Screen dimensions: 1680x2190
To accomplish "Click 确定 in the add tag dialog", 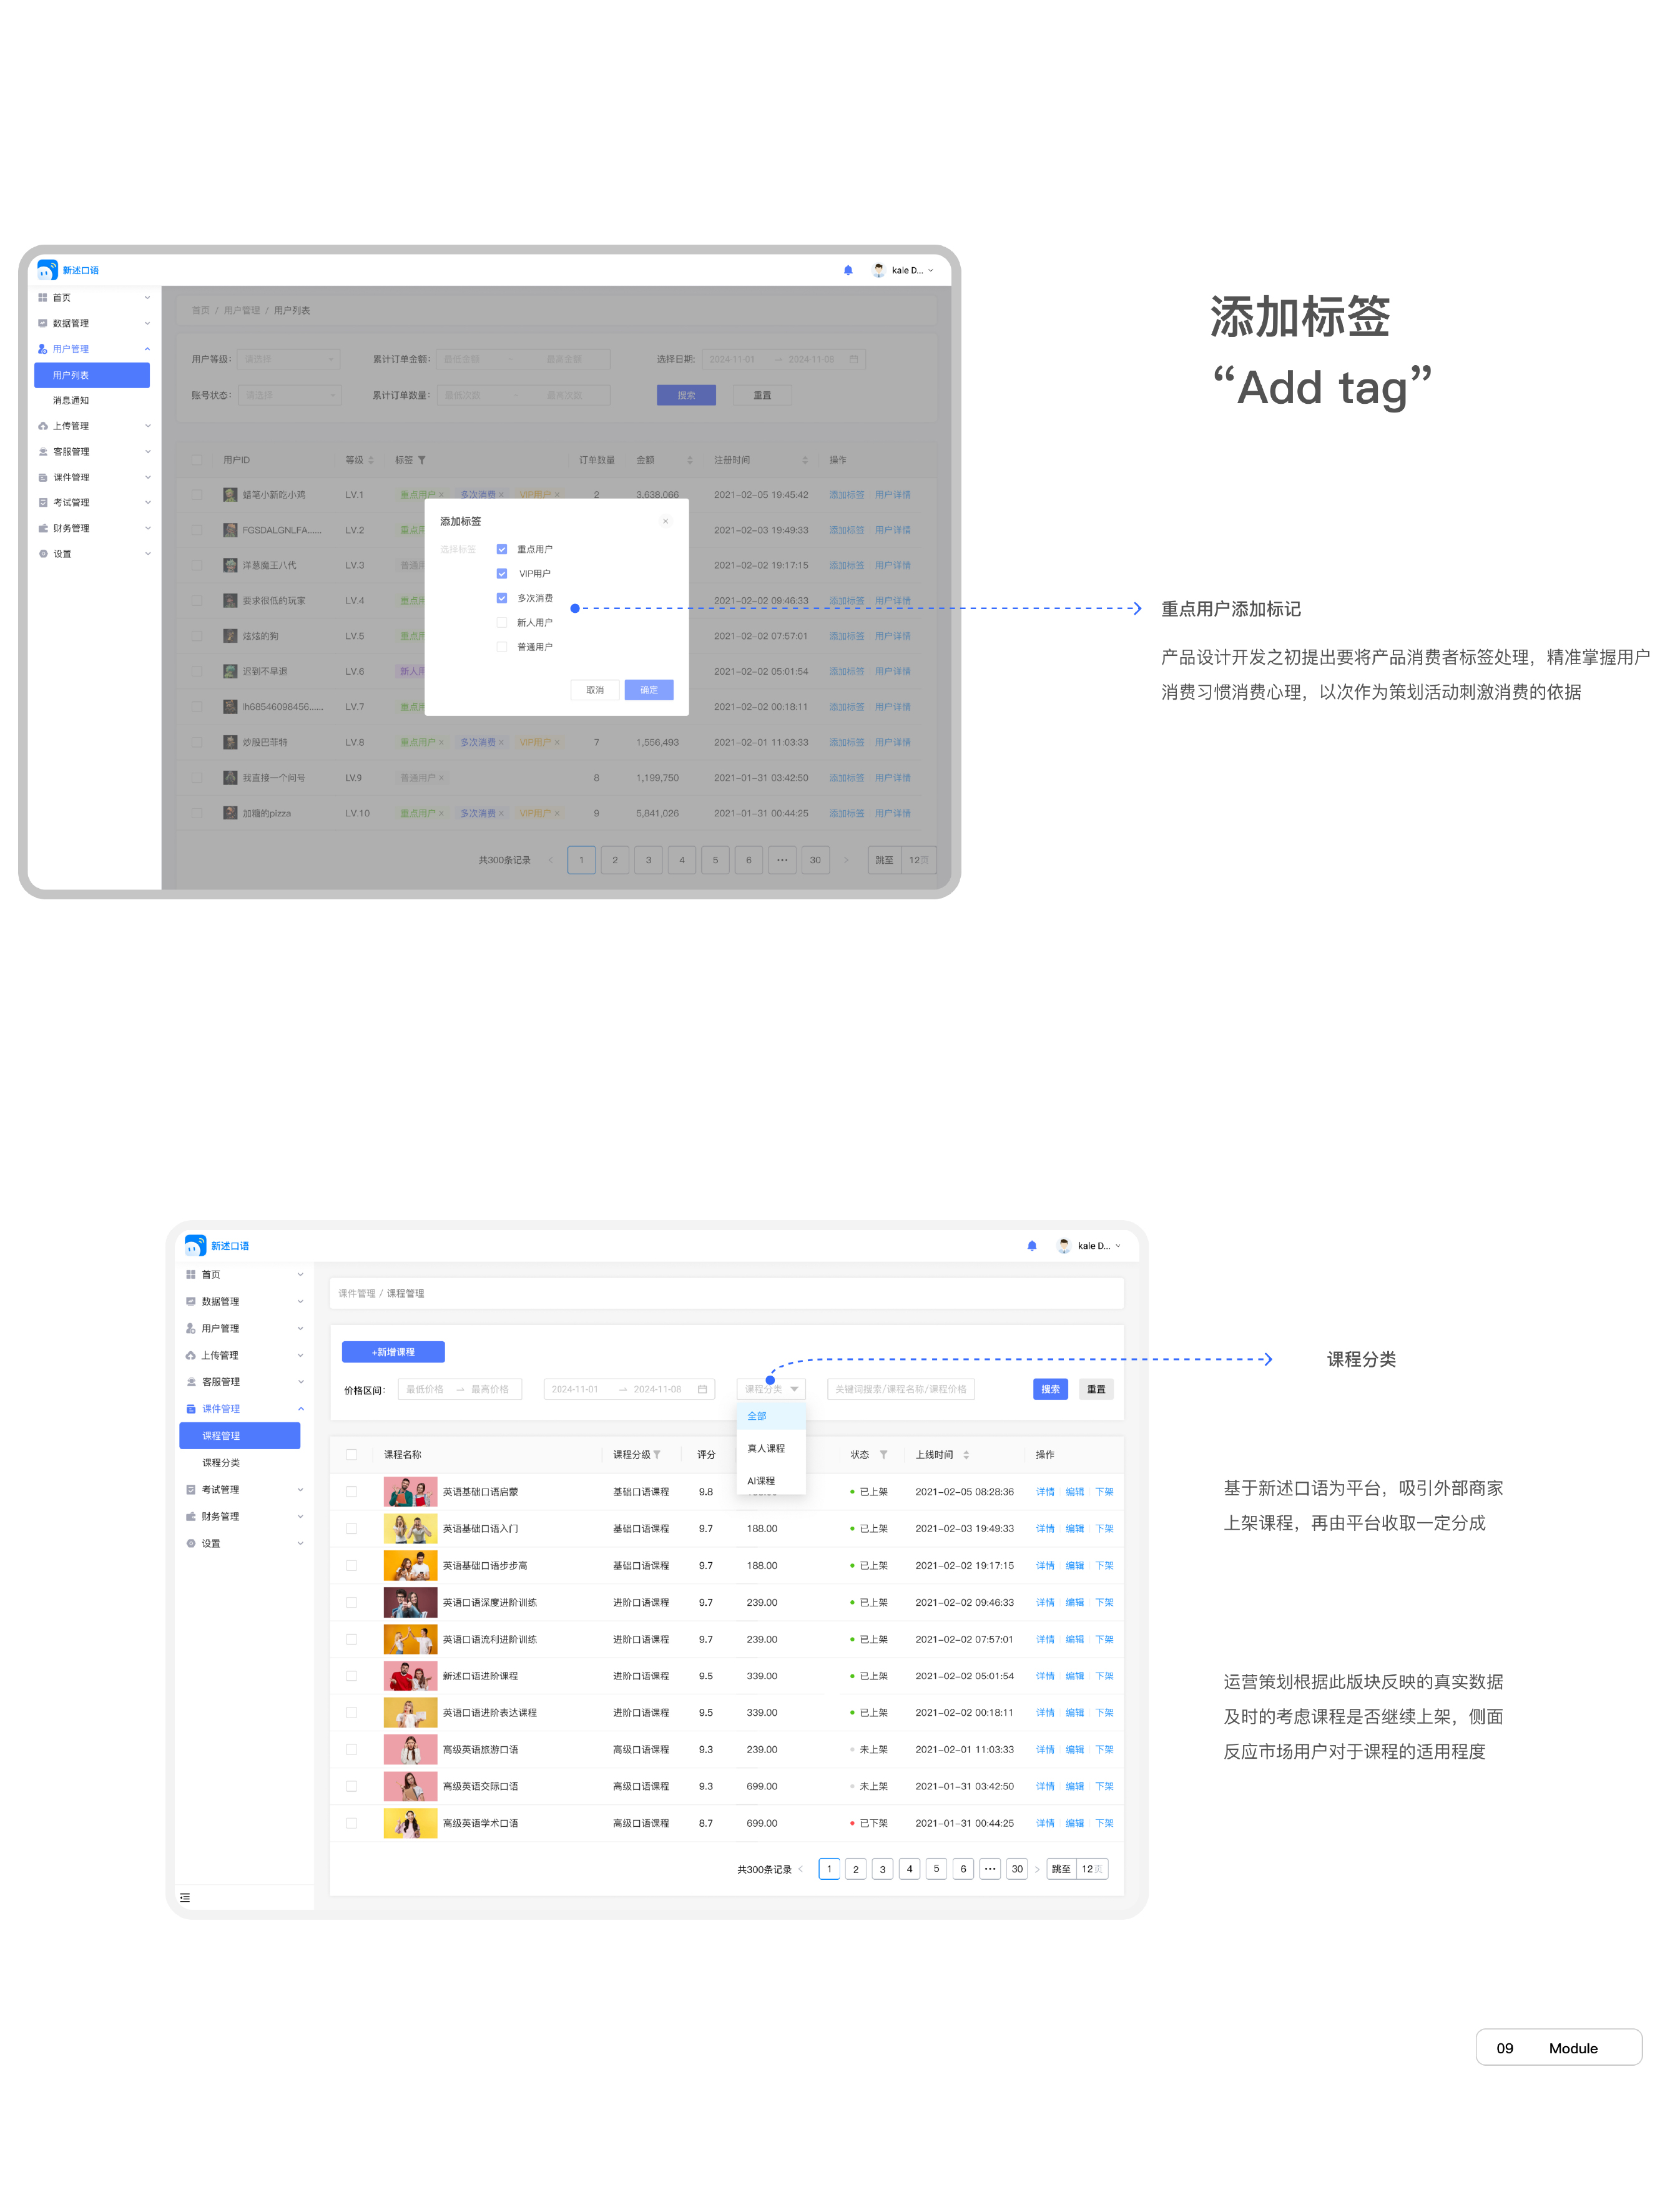I will pos(648,690).
